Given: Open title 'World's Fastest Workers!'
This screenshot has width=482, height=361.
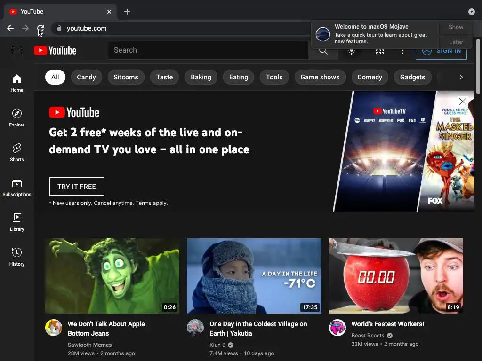Looking at the screenshot, I should (388, 324).
